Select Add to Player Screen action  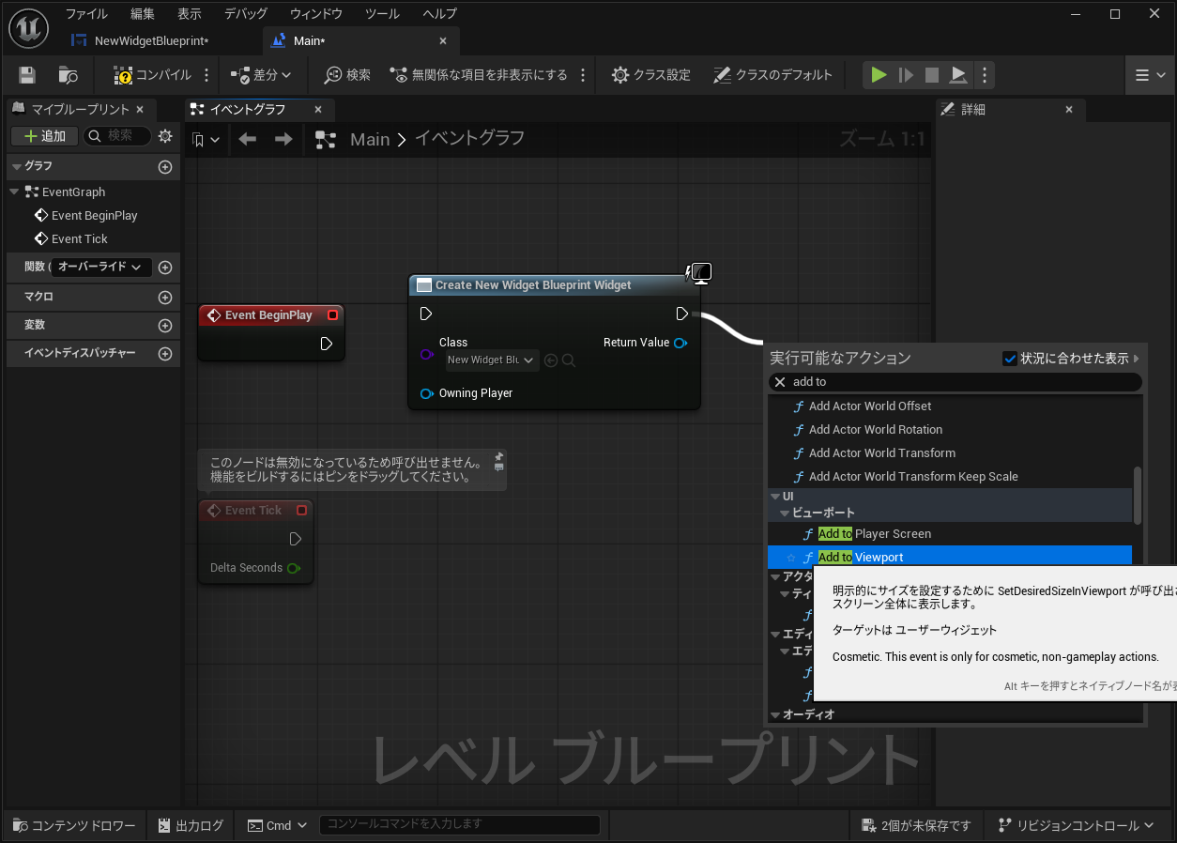click(x=875, y=534)
